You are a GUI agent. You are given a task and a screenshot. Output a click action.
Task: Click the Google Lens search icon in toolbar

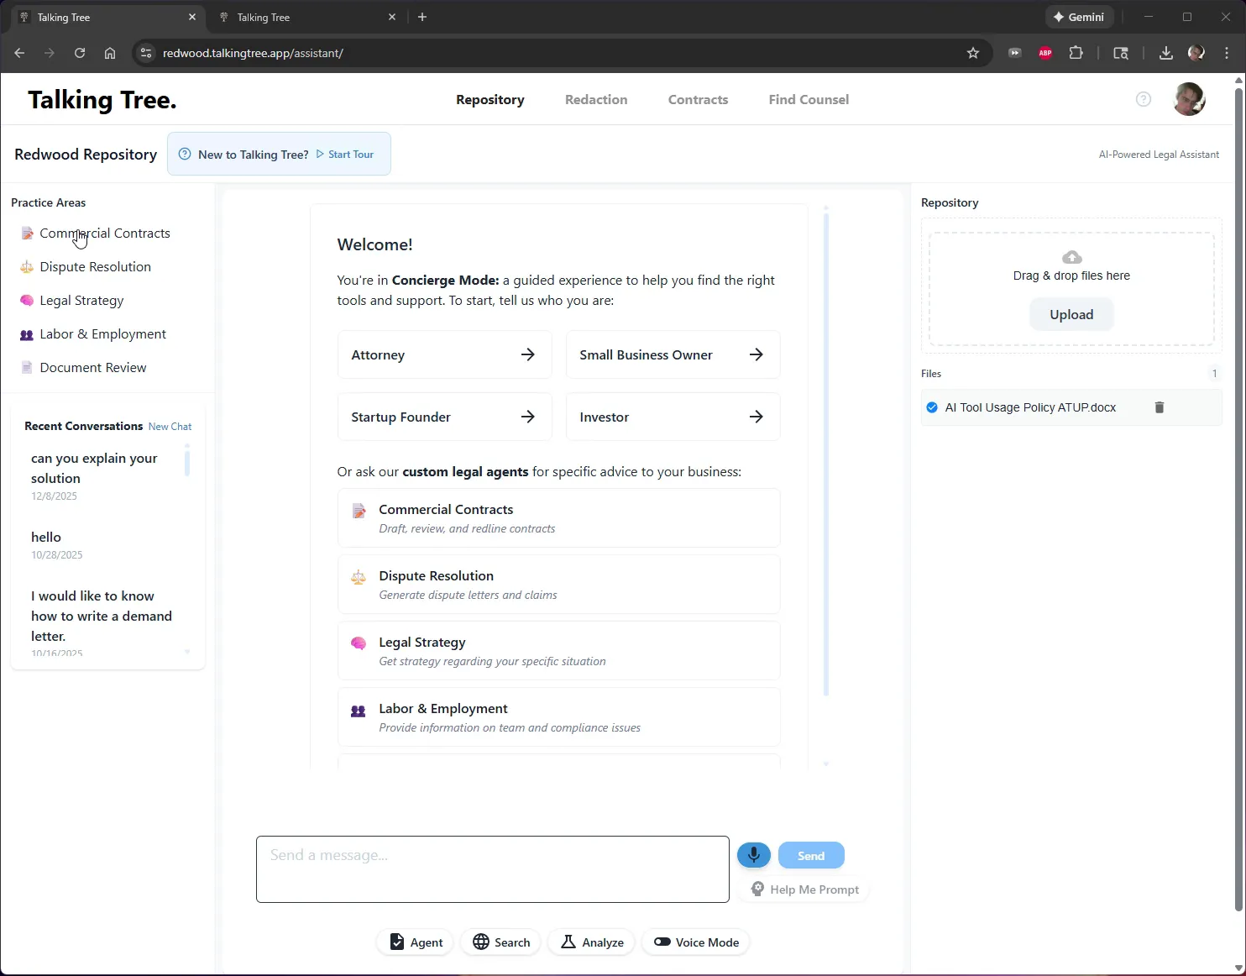pyautogui.click(x=1121, y=53)
